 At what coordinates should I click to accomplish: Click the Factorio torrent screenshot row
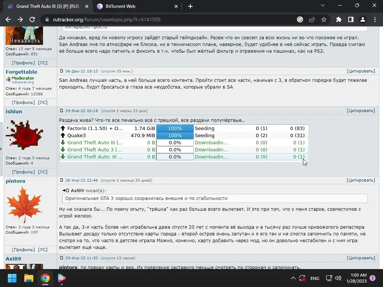click(x=184, y=129)
